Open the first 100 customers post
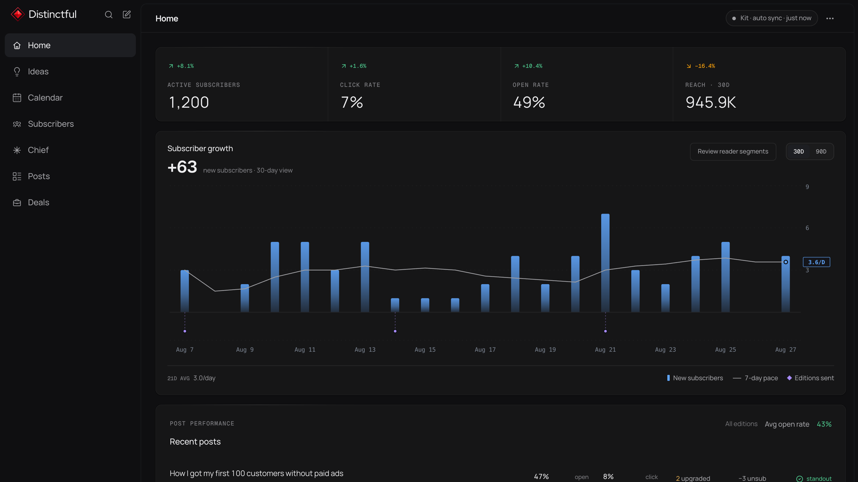The height and width of the screenshot is (482, 858). click(x=257, y=473)
